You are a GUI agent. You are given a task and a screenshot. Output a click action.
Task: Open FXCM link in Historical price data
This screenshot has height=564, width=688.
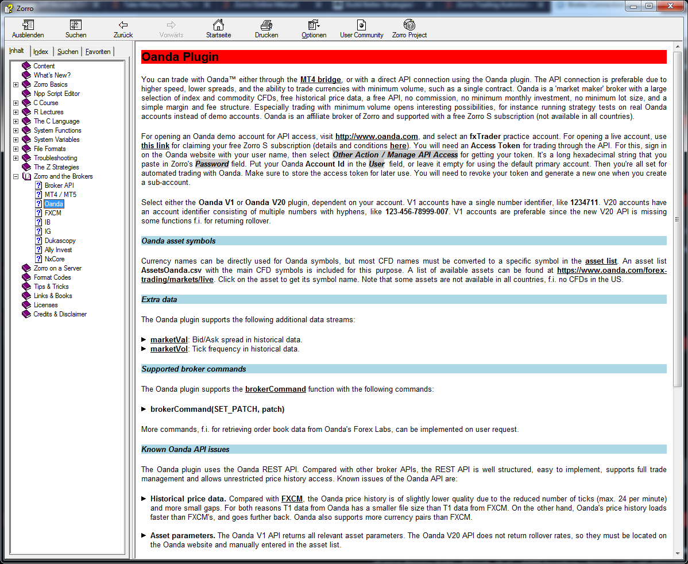coord(292,499)
